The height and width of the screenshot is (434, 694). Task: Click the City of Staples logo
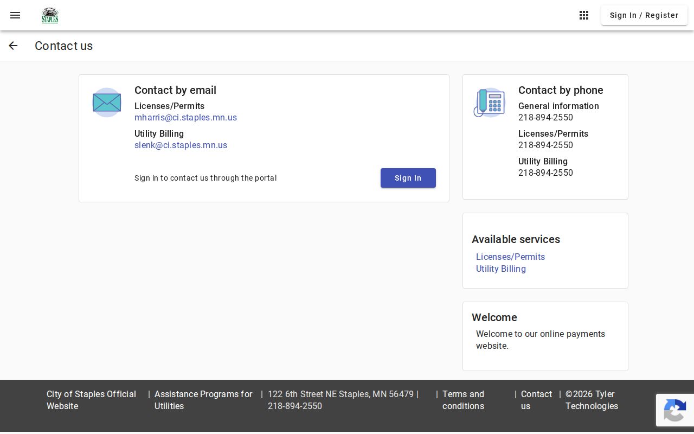50,15
